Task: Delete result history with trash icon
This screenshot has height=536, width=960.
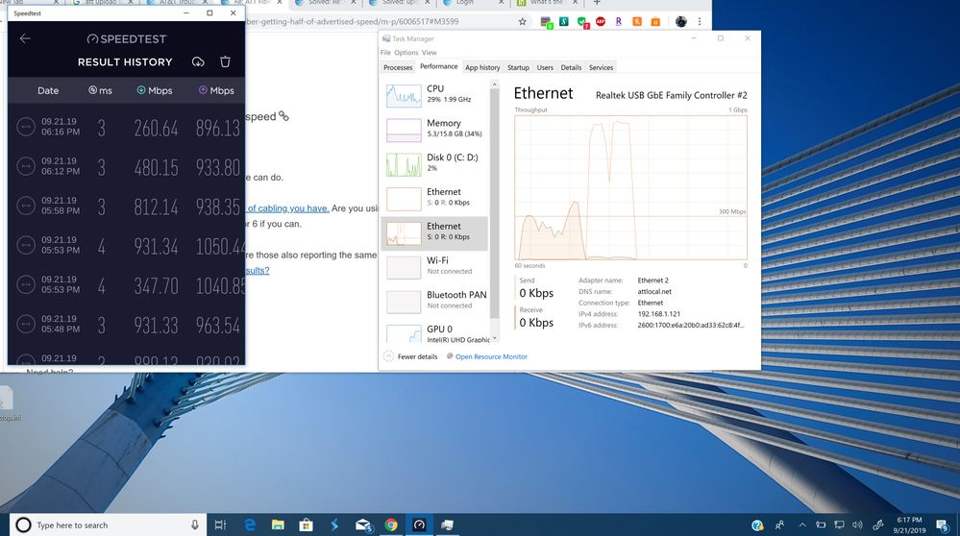Action: coord(225,61)
